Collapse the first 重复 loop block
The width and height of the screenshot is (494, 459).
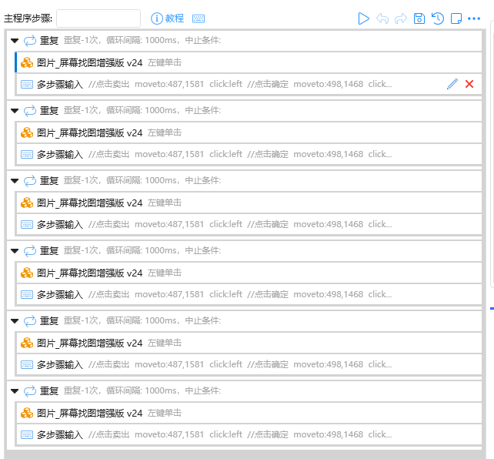tap(15, 41)
